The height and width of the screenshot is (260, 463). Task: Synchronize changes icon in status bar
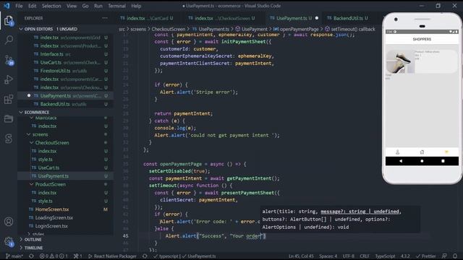[x=31, y=256]
